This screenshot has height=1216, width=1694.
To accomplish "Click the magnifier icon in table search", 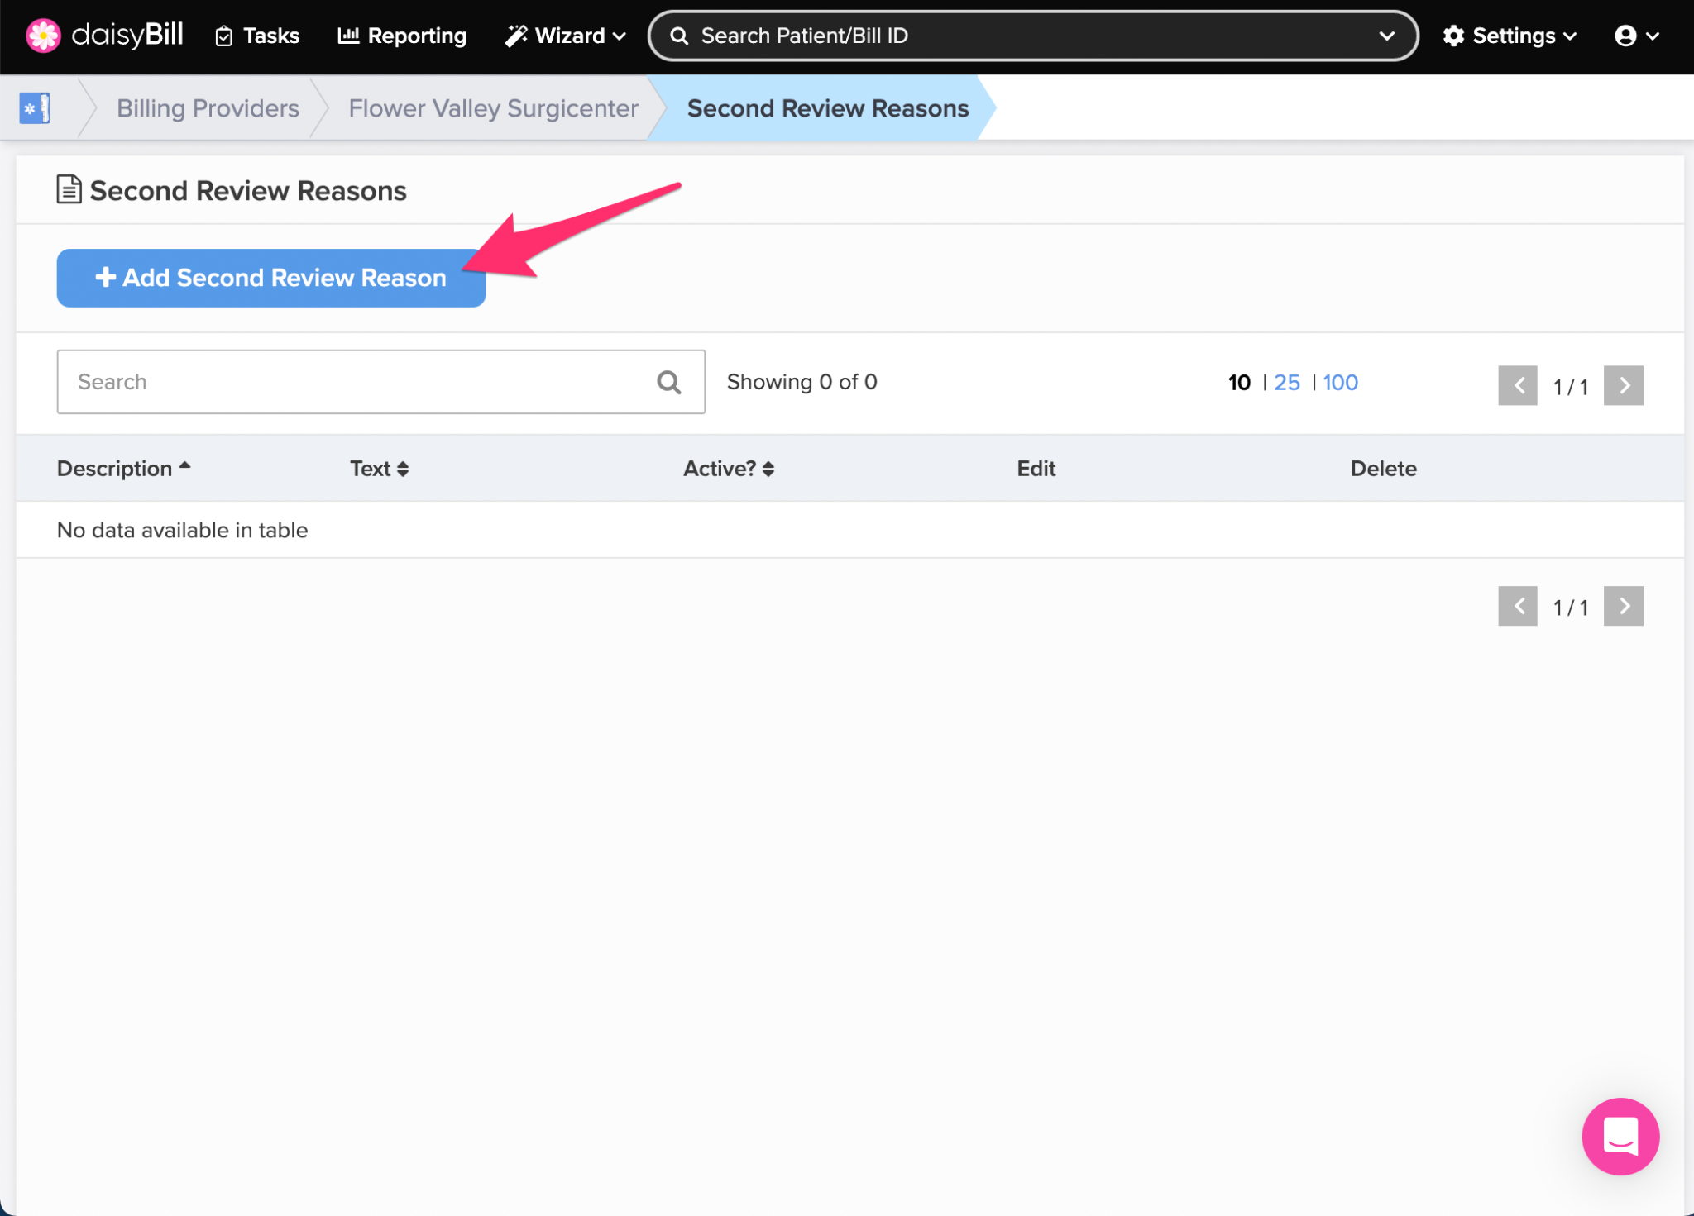I will (668, 382).
